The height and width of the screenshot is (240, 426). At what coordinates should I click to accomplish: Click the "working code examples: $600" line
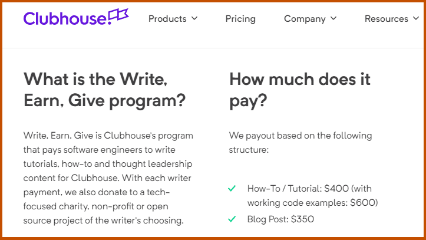click(312, 203)
